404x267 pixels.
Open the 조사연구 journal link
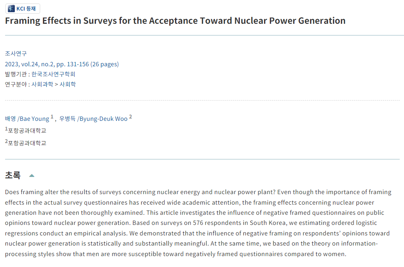16,53
